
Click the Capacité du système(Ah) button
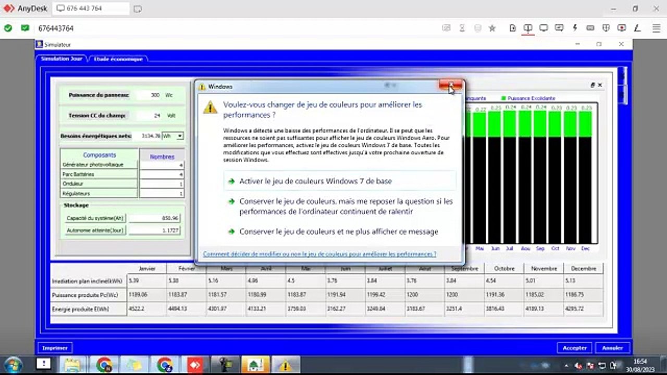[x=95, y=218]
